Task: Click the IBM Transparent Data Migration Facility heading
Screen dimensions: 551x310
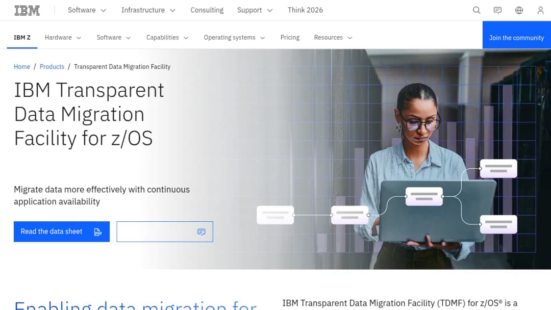Action: point(89,114)
